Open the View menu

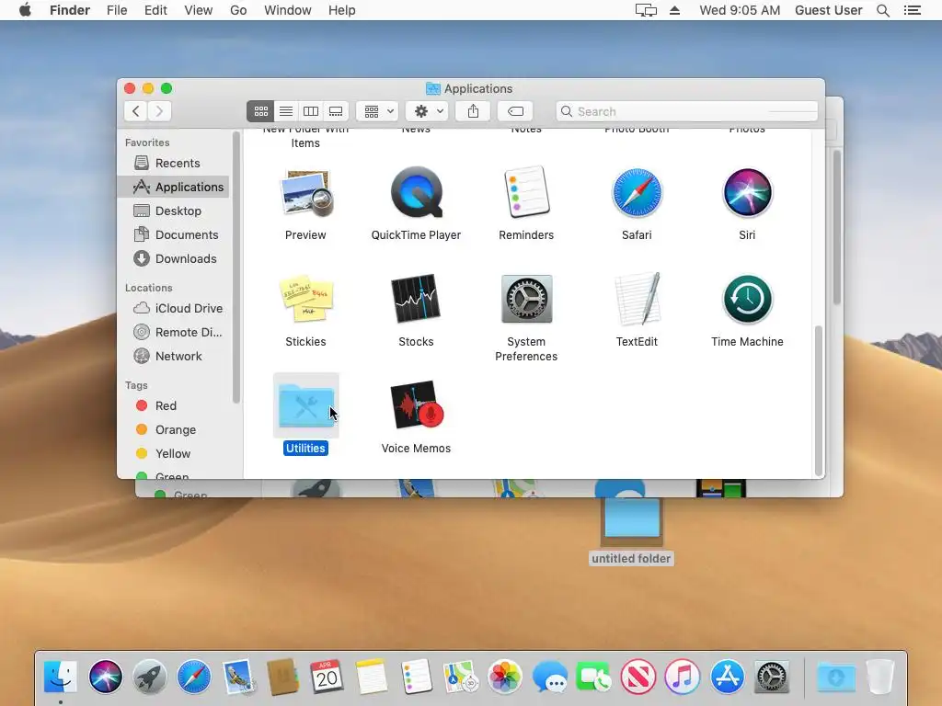point(199,10)
